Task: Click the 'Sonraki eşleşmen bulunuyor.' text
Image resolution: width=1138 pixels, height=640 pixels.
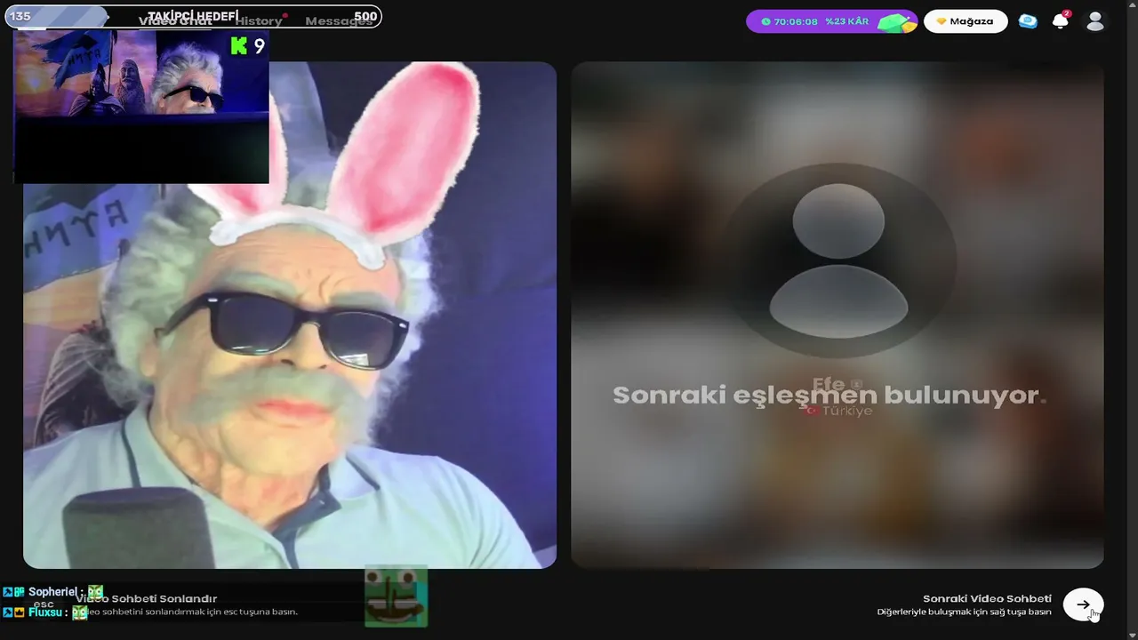Action: pyautogui.click(x=829, y=396)
